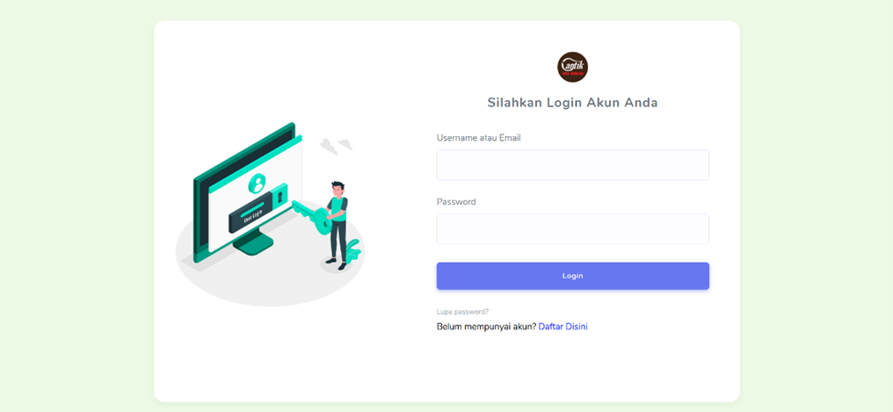Viewport: 893px width, 412px height.
Task: Select the Password label text
Action: [x=456, y=201]
